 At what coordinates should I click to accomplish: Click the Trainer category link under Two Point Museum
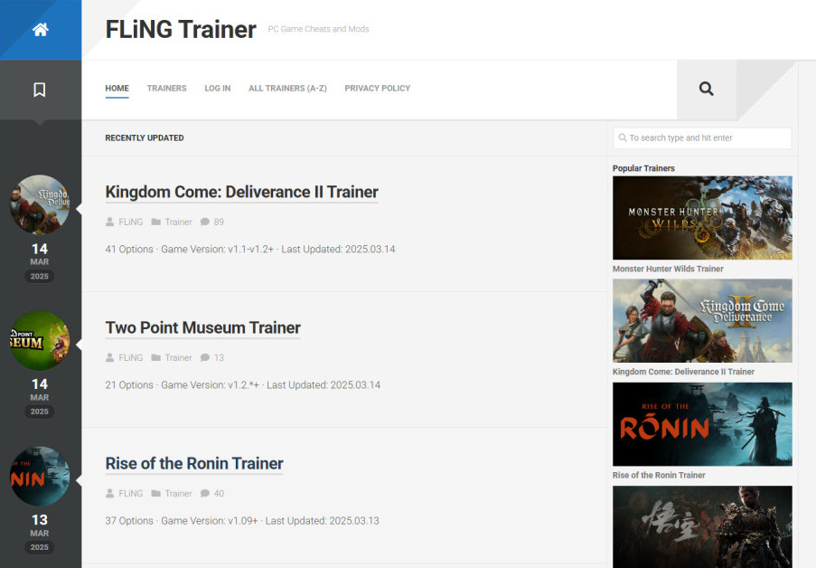179,357
